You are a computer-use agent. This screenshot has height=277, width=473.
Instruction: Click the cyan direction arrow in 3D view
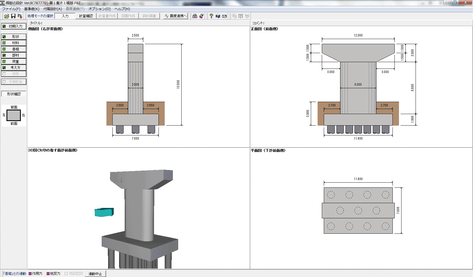(x=104, y=212)
